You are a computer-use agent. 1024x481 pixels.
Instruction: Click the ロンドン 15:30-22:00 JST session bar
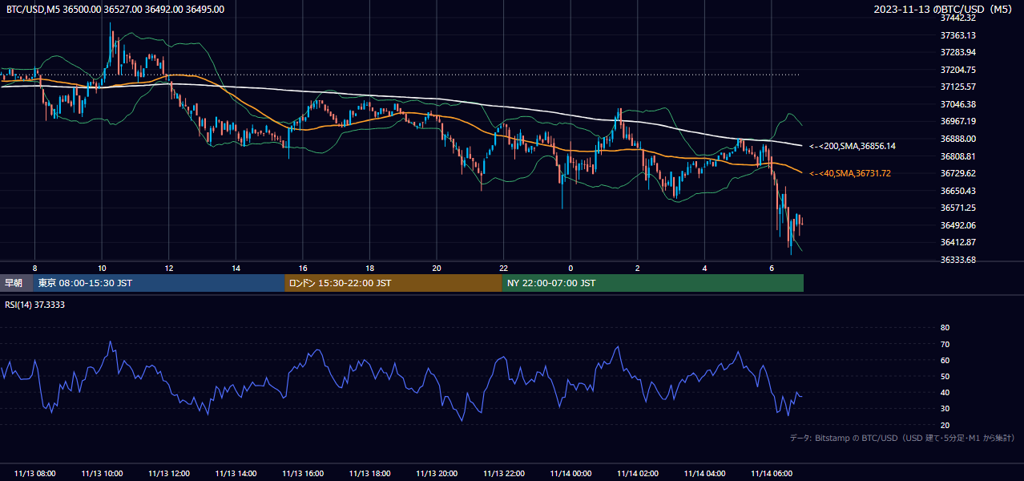(x=393, y=283)
